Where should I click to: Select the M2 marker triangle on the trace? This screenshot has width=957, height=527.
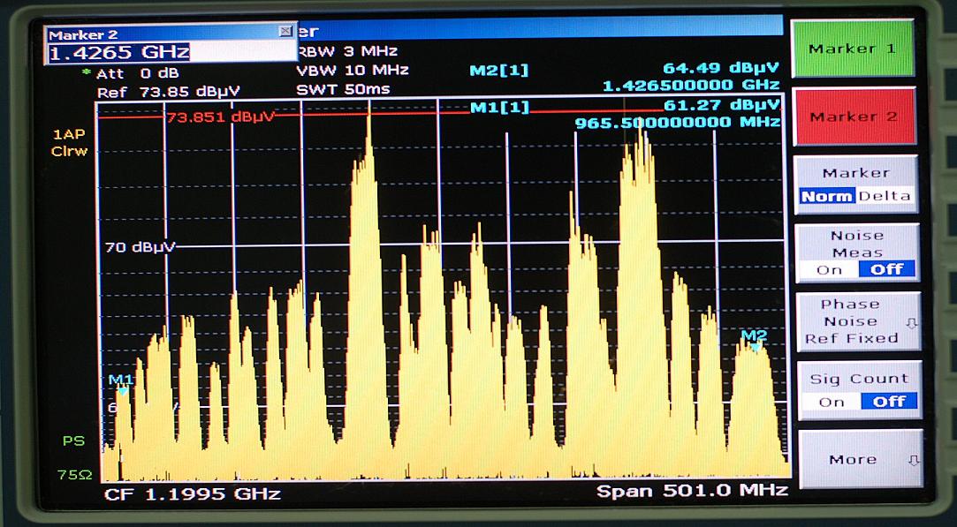tap(756, 347)
